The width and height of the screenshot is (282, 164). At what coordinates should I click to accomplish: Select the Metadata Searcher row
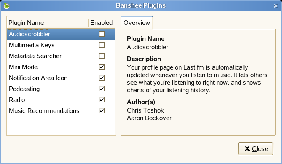click(x=61, y=56)
